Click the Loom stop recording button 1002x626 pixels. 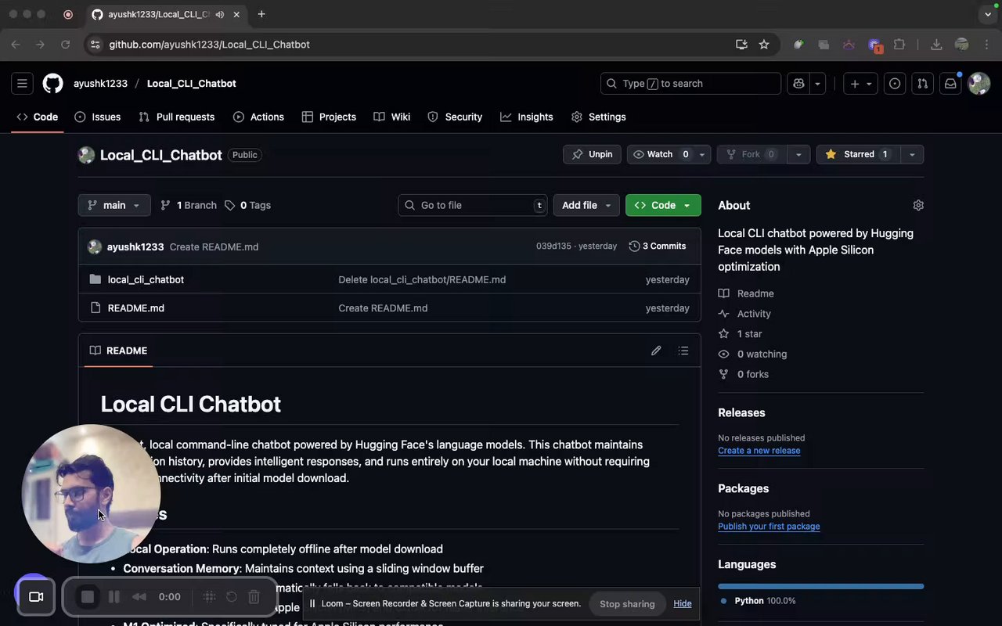coord(88,597)
